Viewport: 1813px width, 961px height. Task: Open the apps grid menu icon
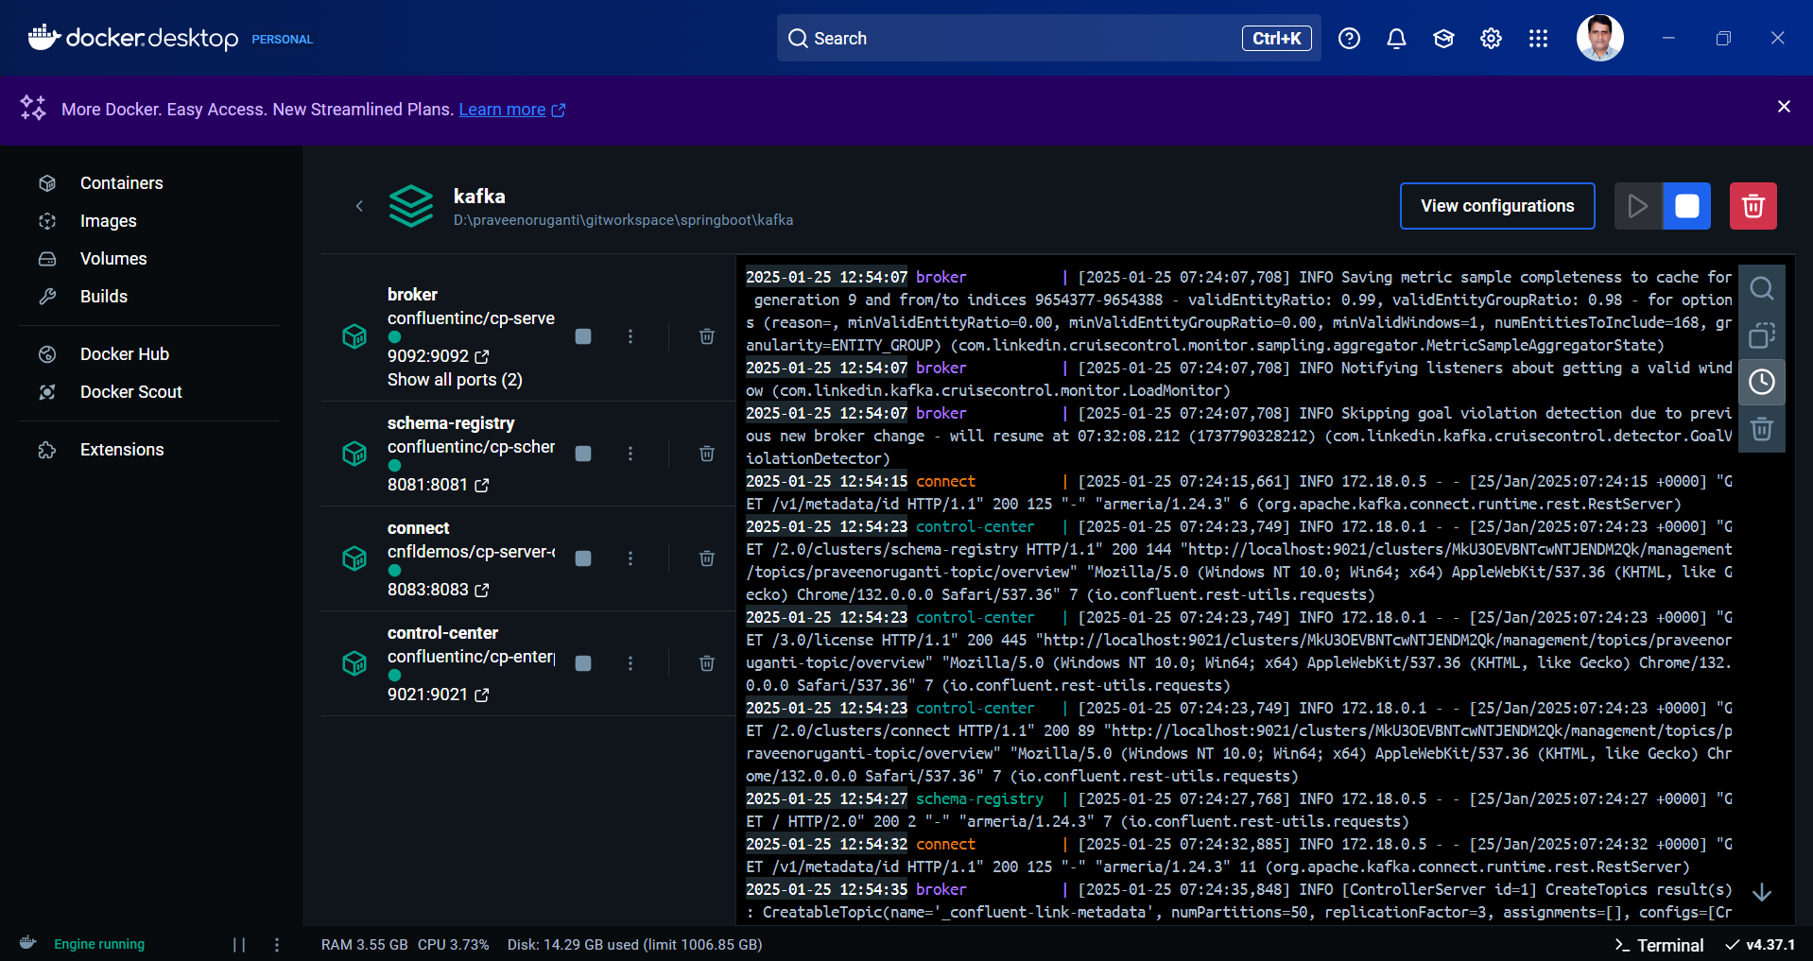click(1538, 39)
